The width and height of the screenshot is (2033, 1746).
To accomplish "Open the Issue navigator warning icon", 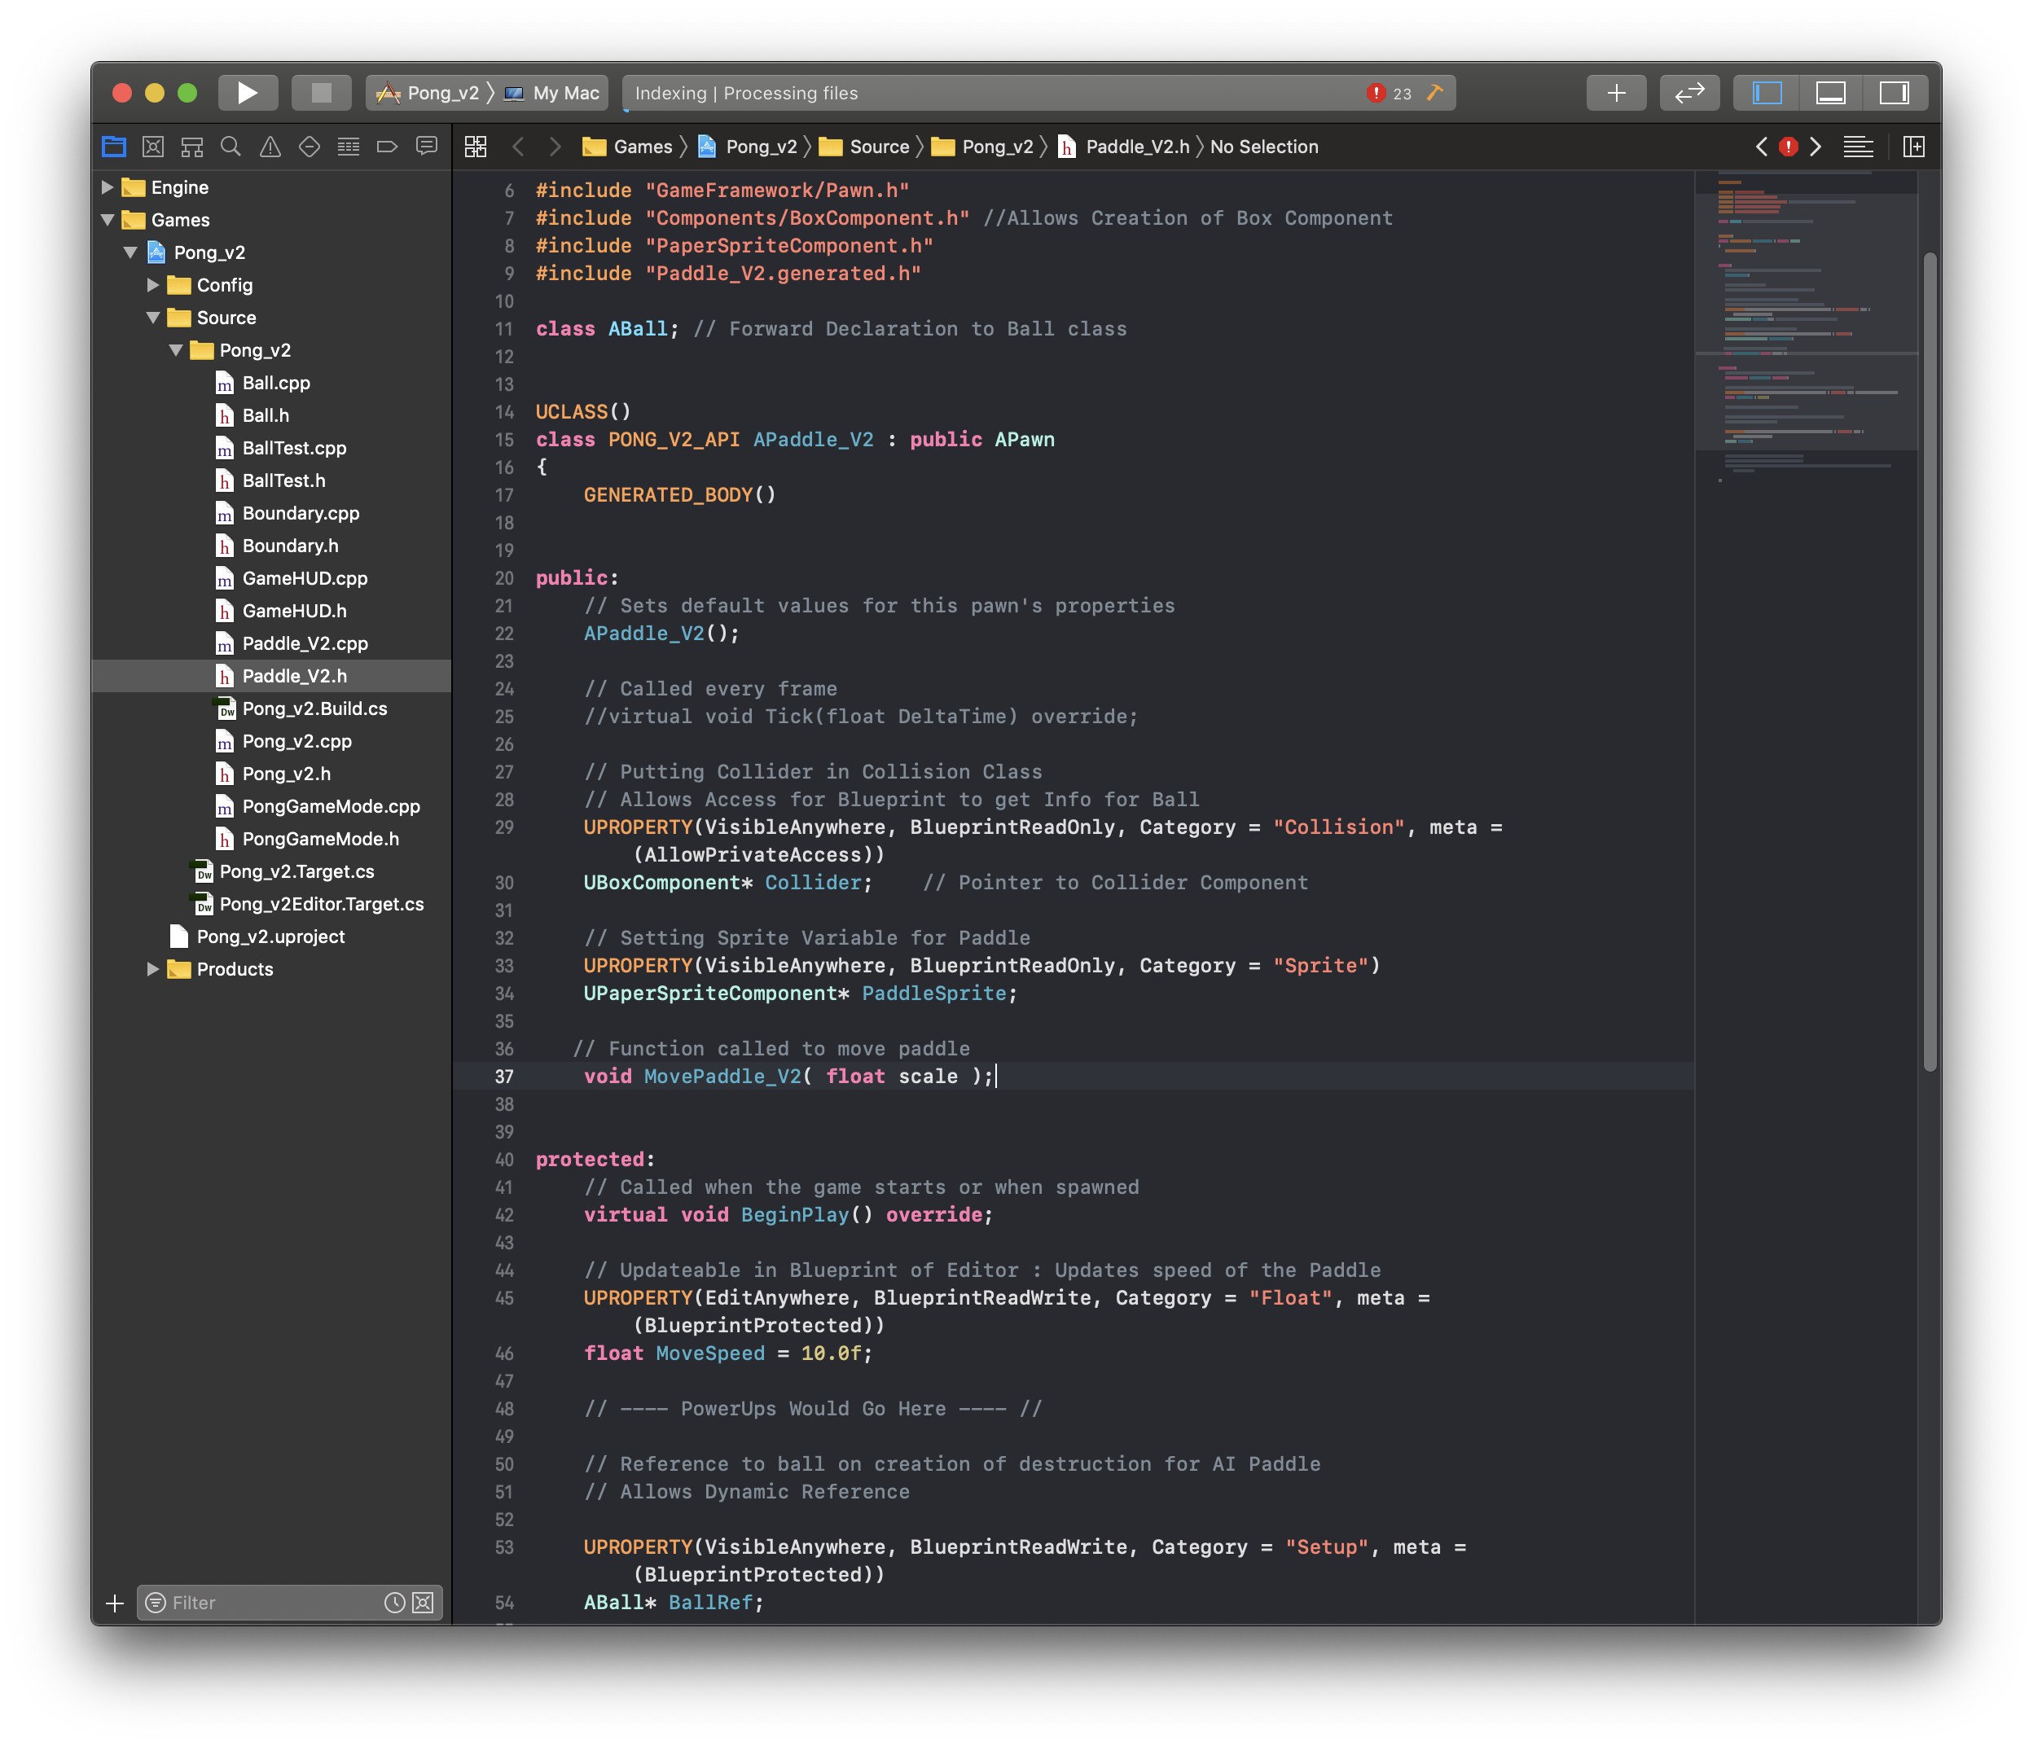I will [x=270, y=147].
